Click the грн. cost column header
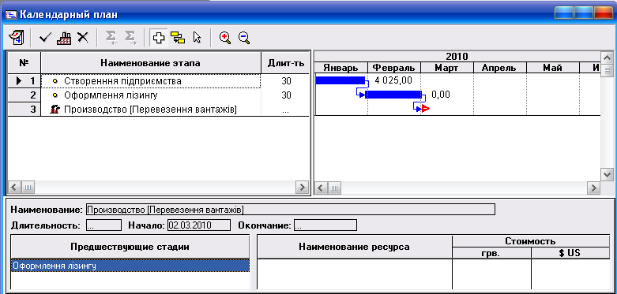Screen dimensions: 617x294 click(491, 254)
